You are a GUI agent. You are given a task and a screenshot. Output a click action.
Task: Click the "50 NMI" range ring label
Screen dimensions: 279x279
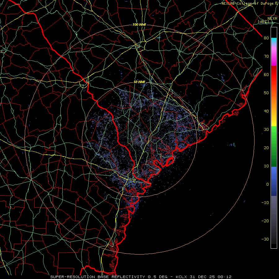[x=139, y=82]
